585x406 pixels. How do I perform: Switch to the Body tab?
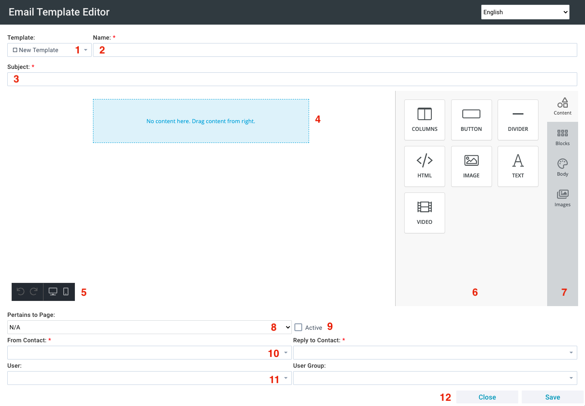[562, 167]
